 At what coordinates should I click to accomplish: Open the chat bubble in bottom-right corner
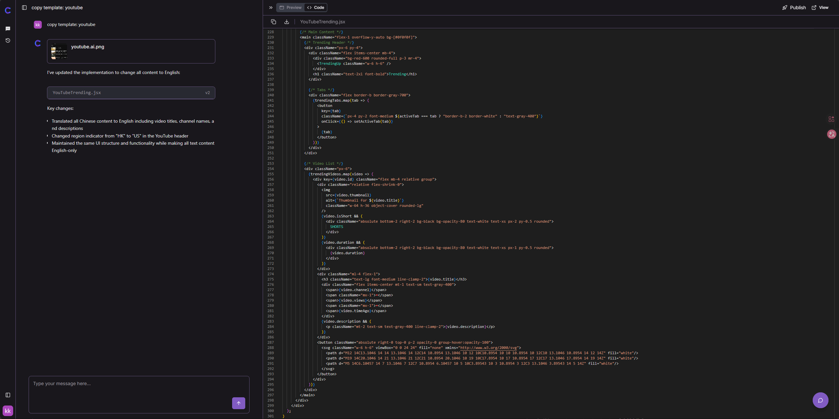[x=820, y=400]
